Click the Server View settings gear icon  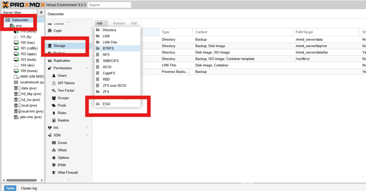(x=41, y=12)
